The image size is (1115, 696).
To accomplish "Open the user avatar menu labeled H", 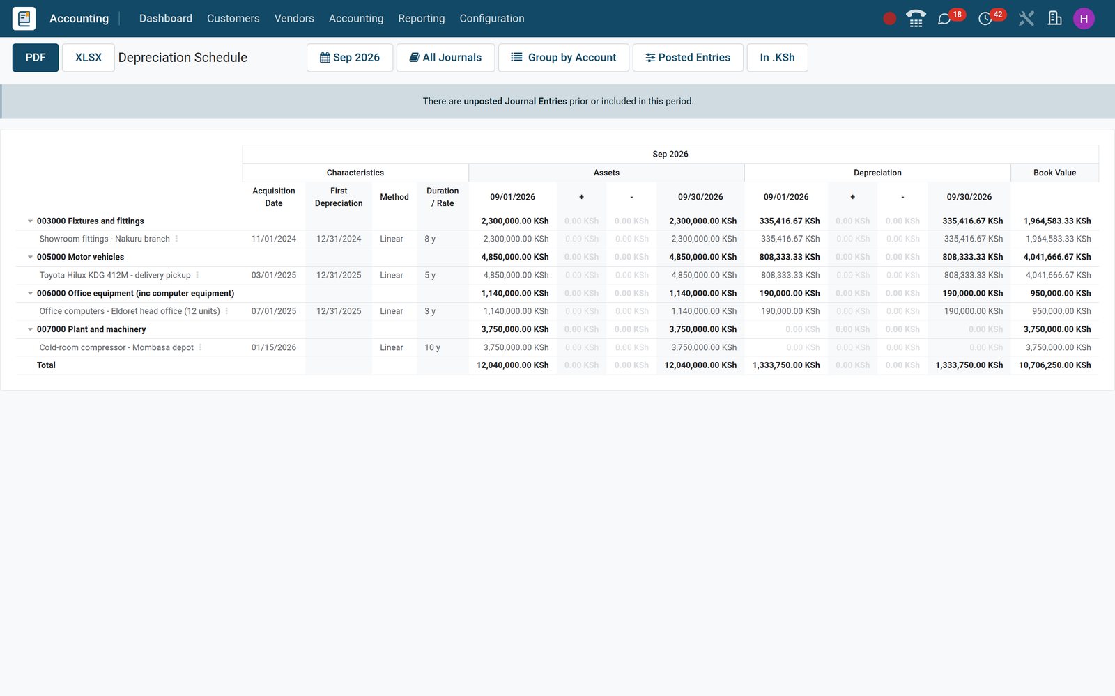I will click(x=1084, y=19).
